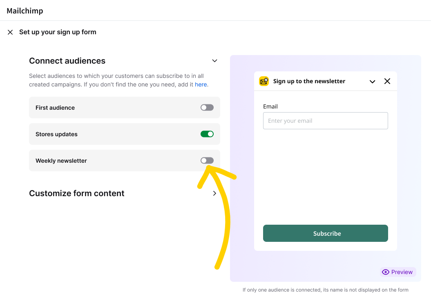Viewport: 431px width, 303px height.
Task: Click the Customize form content heading
Action: (77, 193)
